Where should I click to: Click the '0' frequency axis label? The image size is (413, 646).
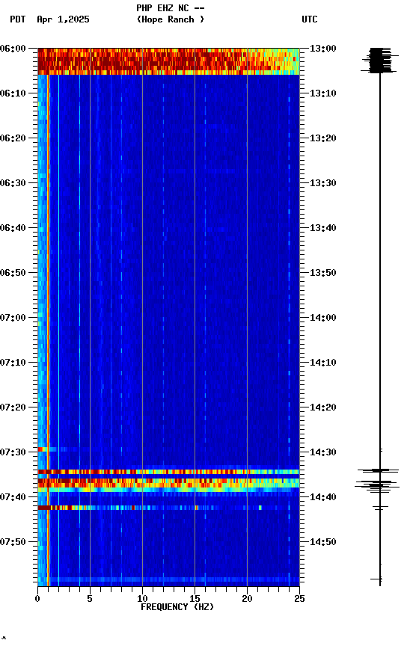(x=37, y=599)
